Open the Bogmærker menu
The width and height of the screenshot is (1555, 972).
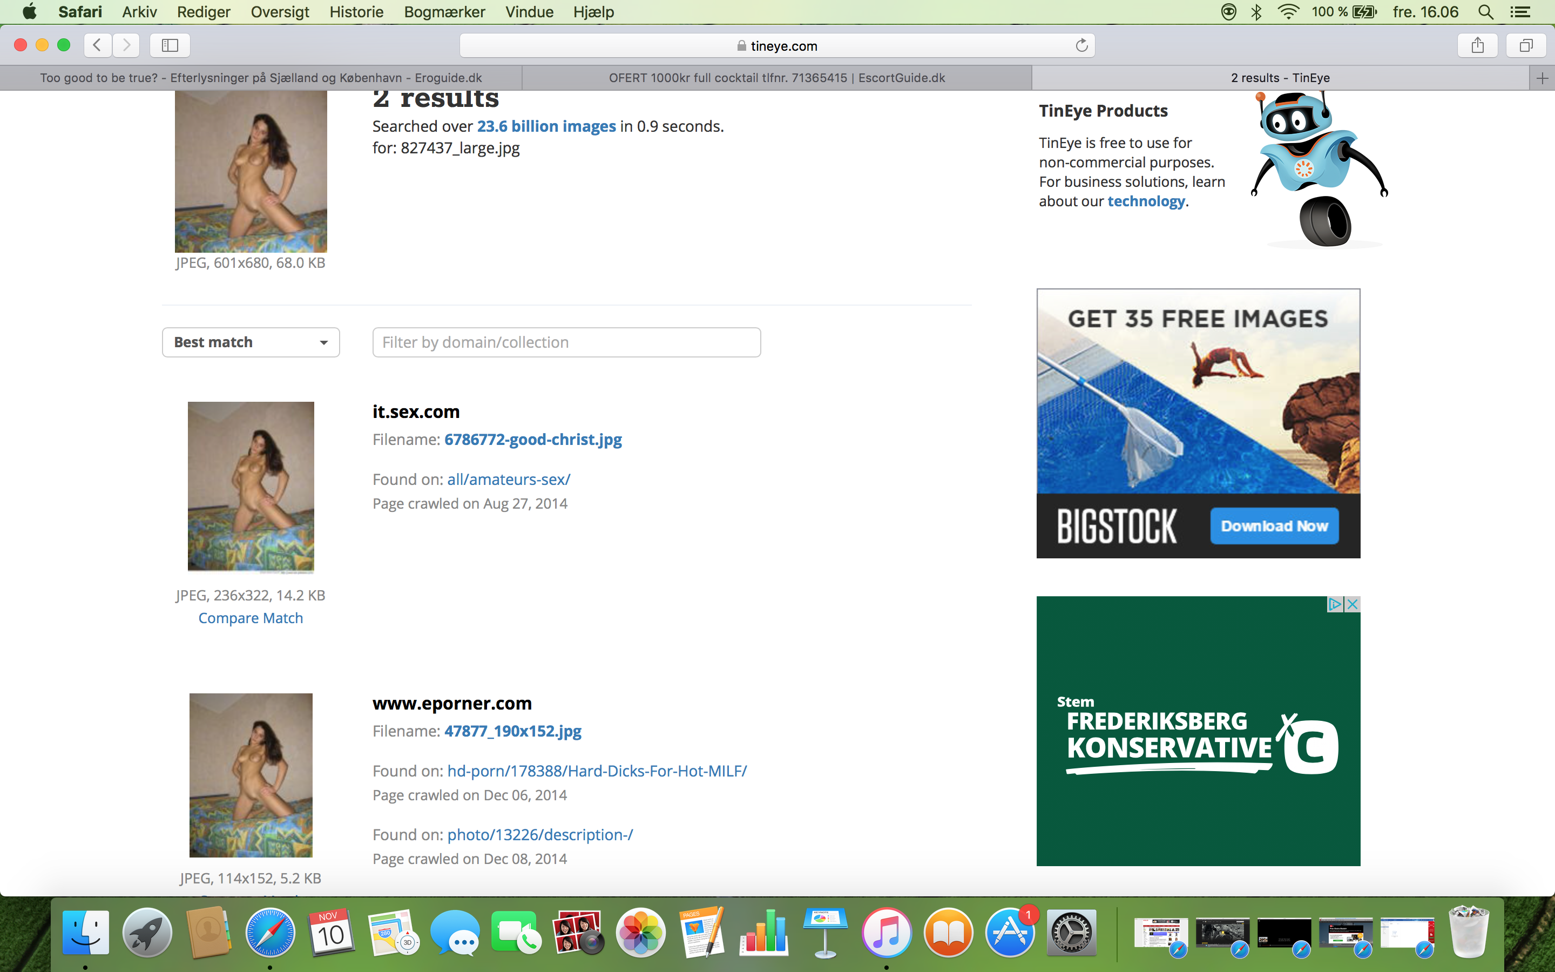445,11
